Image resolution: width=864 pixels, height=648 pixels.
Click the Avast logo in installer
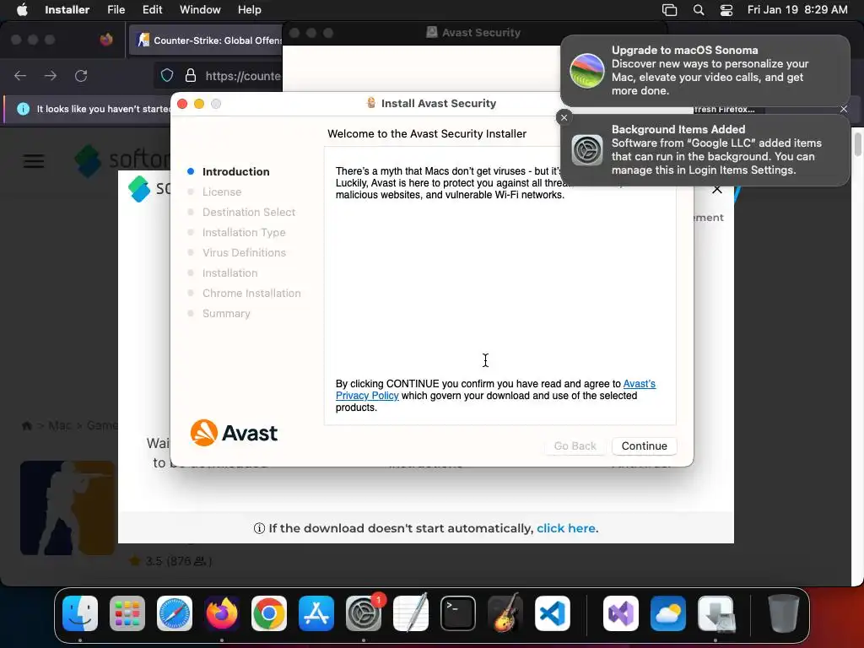pos(234,433)
